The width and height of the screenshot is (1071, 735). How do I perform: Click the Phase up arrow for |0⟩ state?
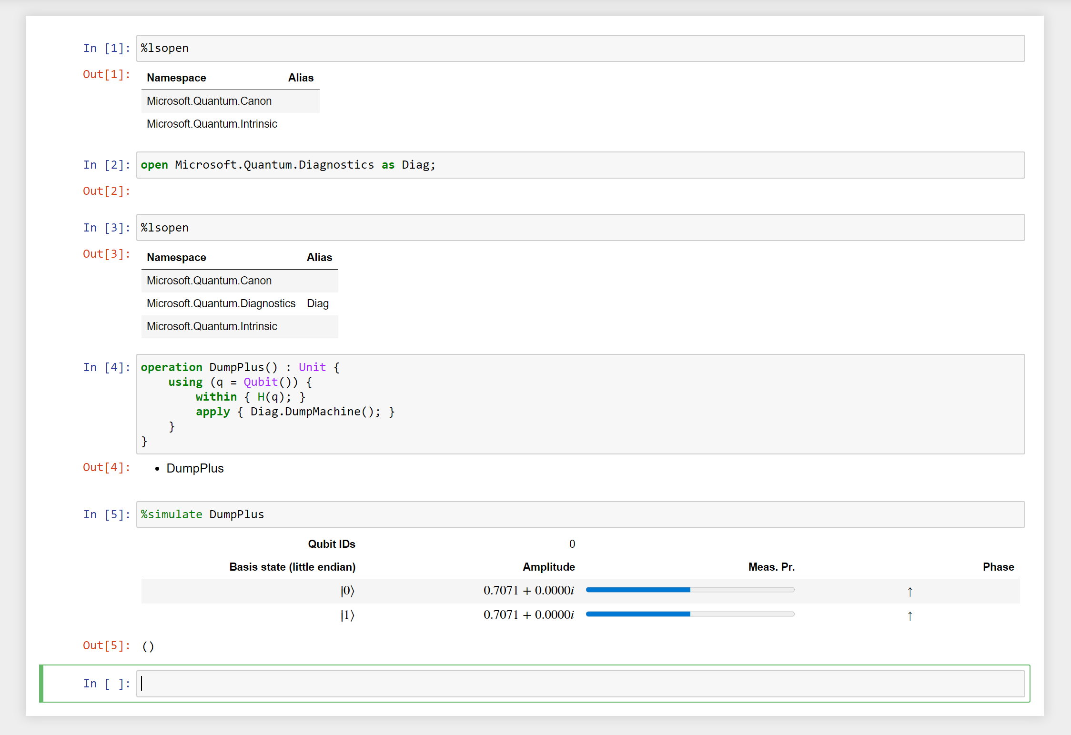[x=910, y=592]
